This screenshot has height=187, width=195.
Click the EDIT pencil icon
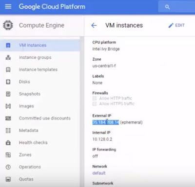171,25
